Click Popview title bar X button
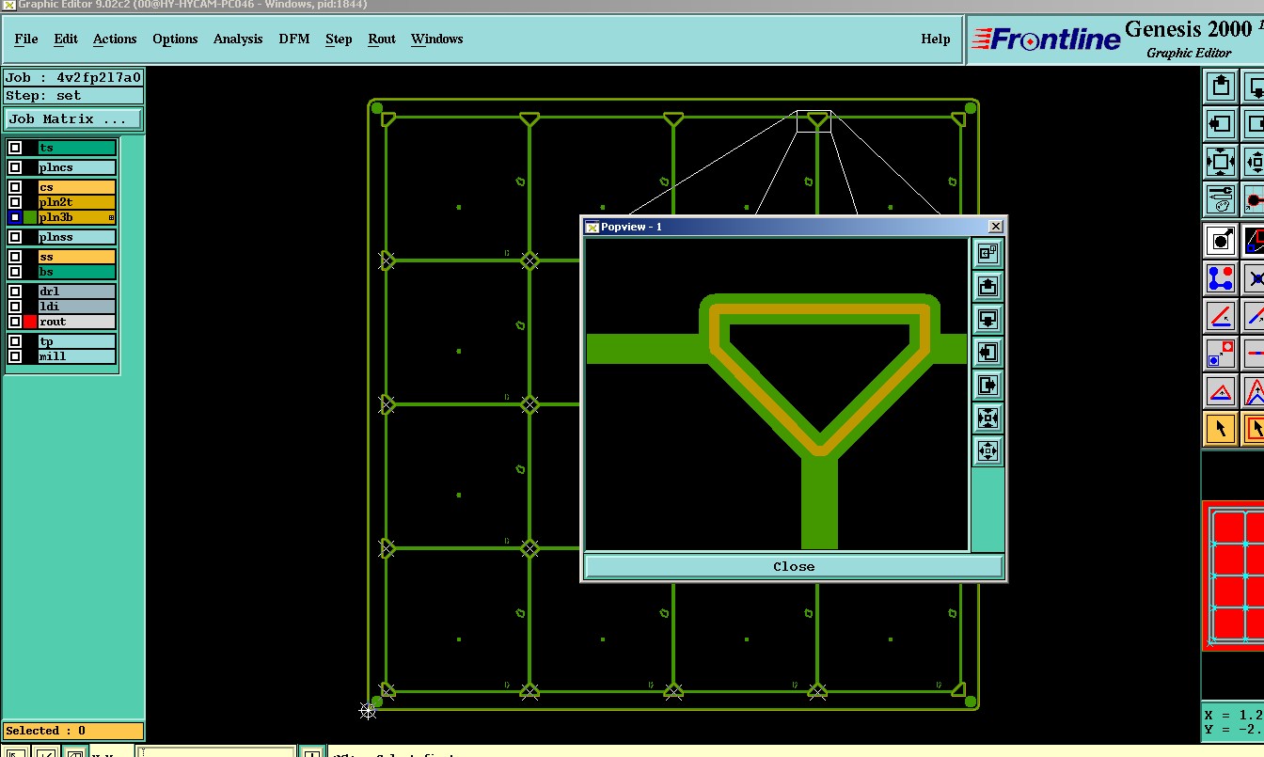The width and height of the screenshot is (1264, 757). (x=996, y=226)
